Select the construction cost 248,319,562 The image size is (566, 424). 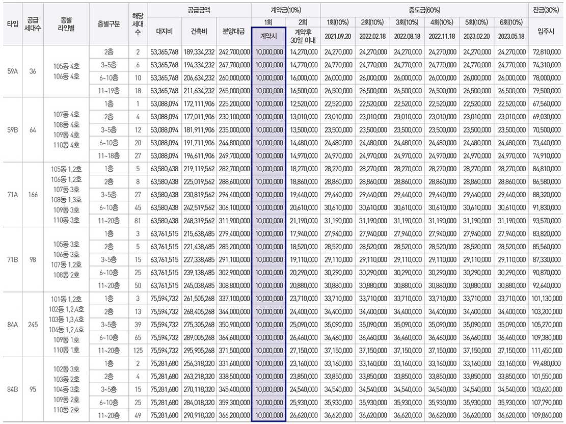click(x=199, y=221)
